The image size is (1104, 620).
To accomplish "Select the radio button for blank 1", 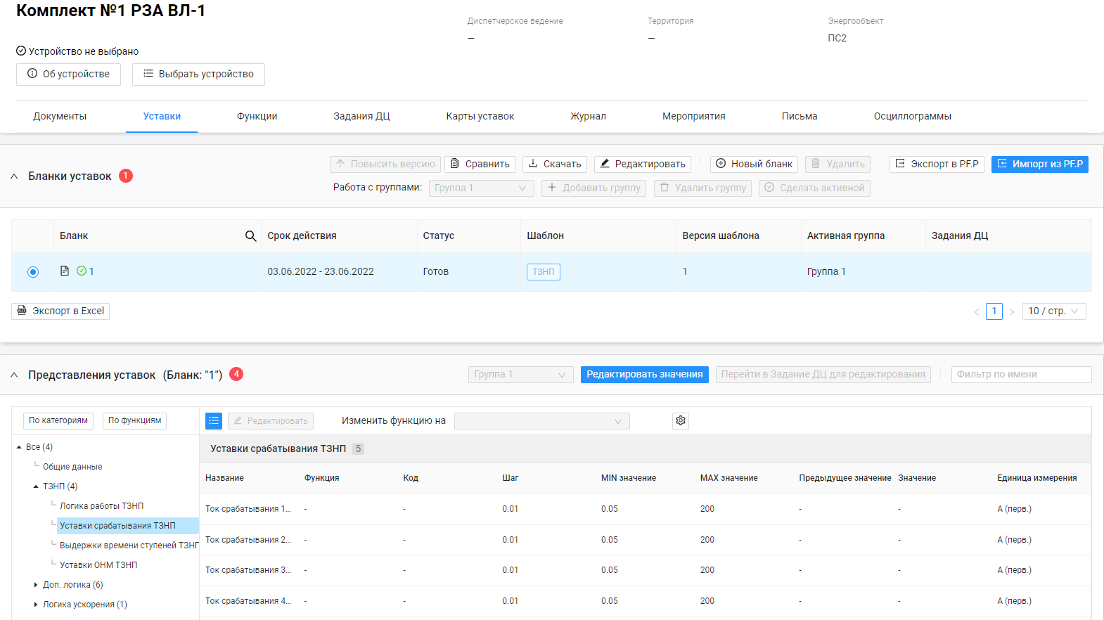I will click(33, 272).
